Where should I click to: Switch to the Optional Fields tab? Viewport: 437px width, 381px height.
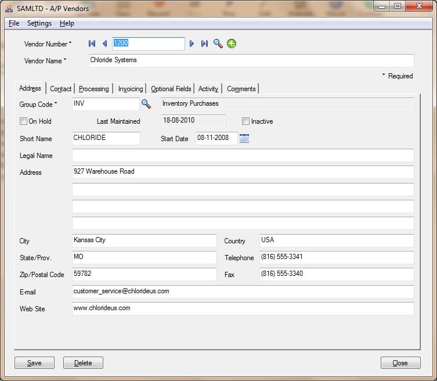(171, 89)
